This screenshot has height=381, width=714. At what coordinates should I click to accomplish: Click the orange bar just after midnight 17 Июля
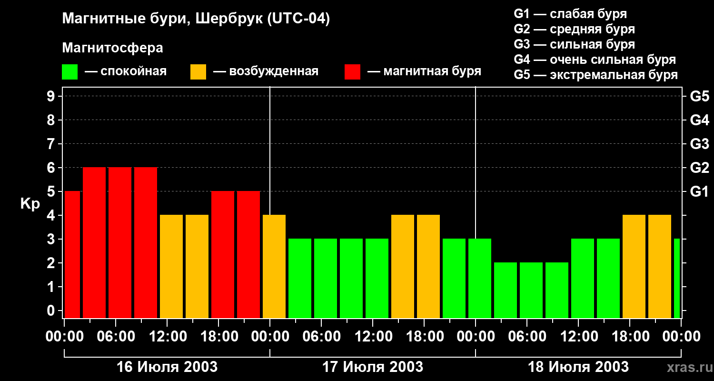pyautogui.click(x=274, y=267)
